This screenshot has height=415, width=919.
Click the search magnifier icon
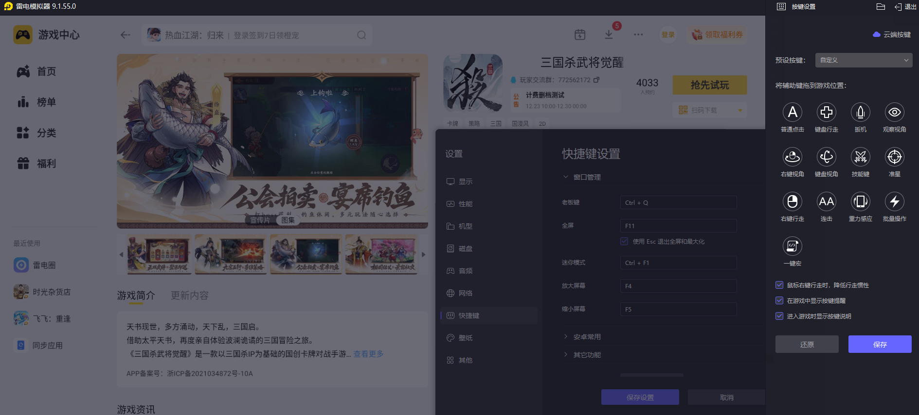pos(361,35)
